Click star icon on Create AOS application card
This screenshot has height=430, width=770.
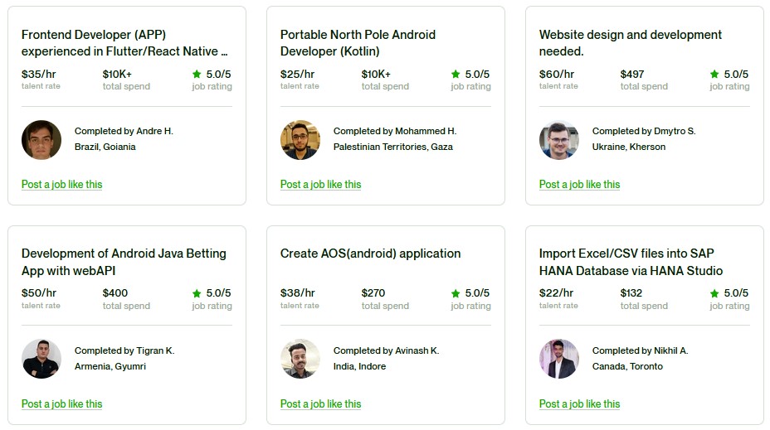[456, 293]
